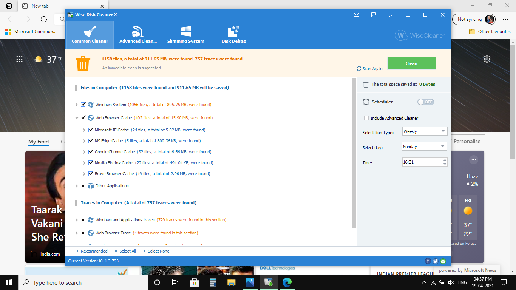
Task: Open the Slimming System tab
Action: [x=186, y=35]
